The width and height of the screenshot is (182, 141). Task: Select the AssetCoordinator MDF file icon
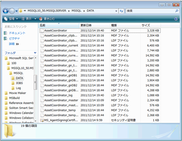(x=42, y=31)
